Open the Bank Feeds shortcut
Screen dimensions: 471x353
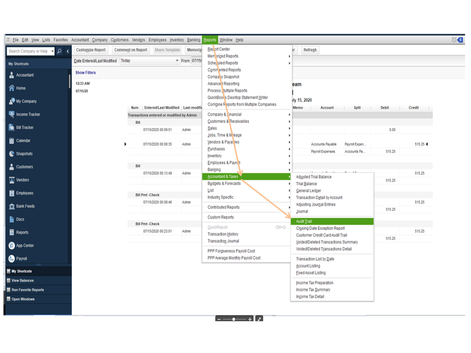[x=22, y=206]
